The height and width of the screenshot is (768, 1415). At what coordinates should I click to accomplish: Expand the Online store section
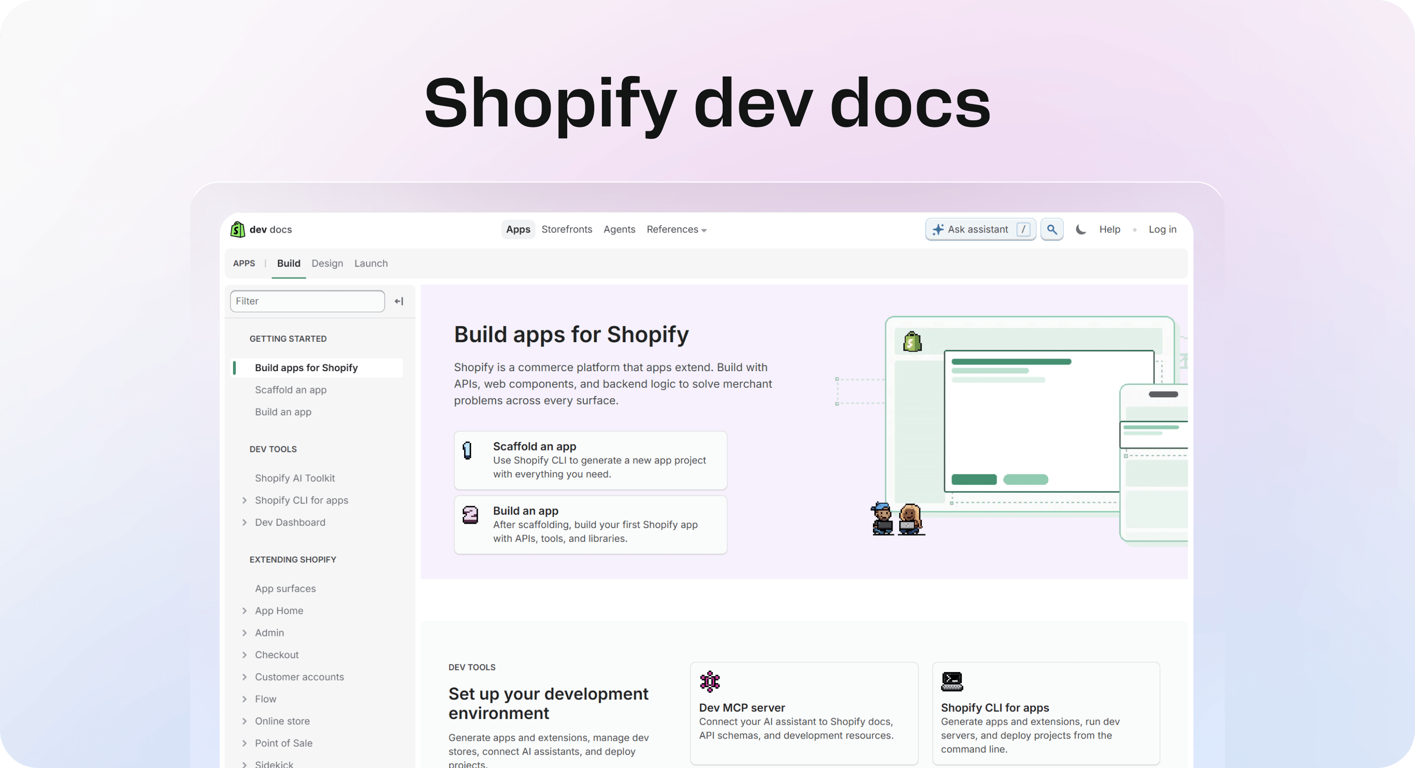pyautogui.click(x=244, y=721)
